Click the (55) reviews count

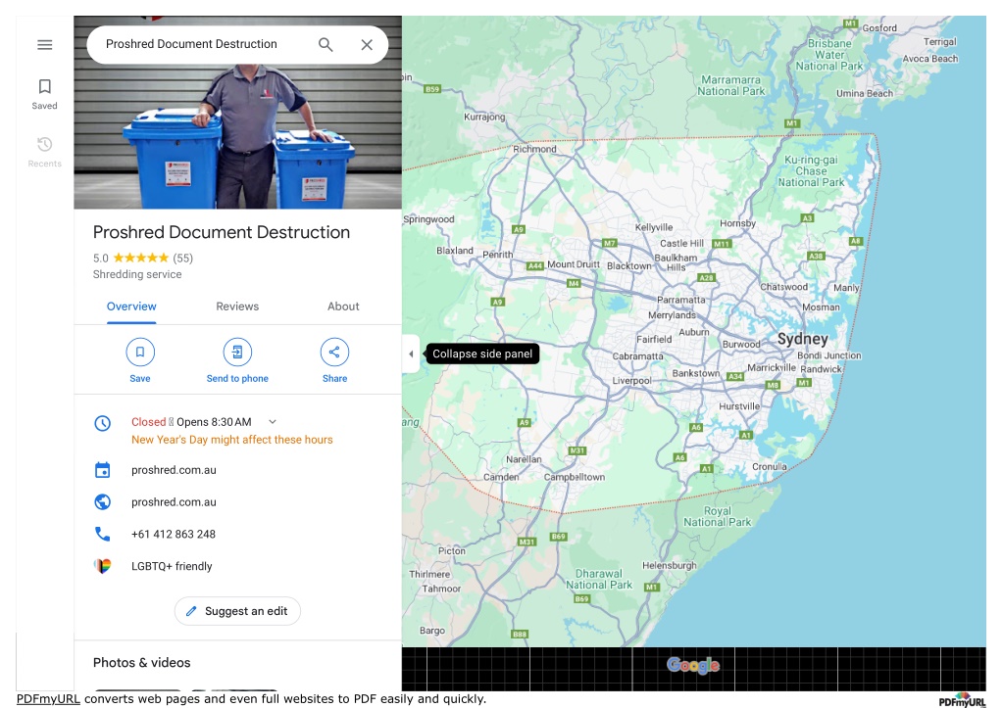[x=183, y=259]
